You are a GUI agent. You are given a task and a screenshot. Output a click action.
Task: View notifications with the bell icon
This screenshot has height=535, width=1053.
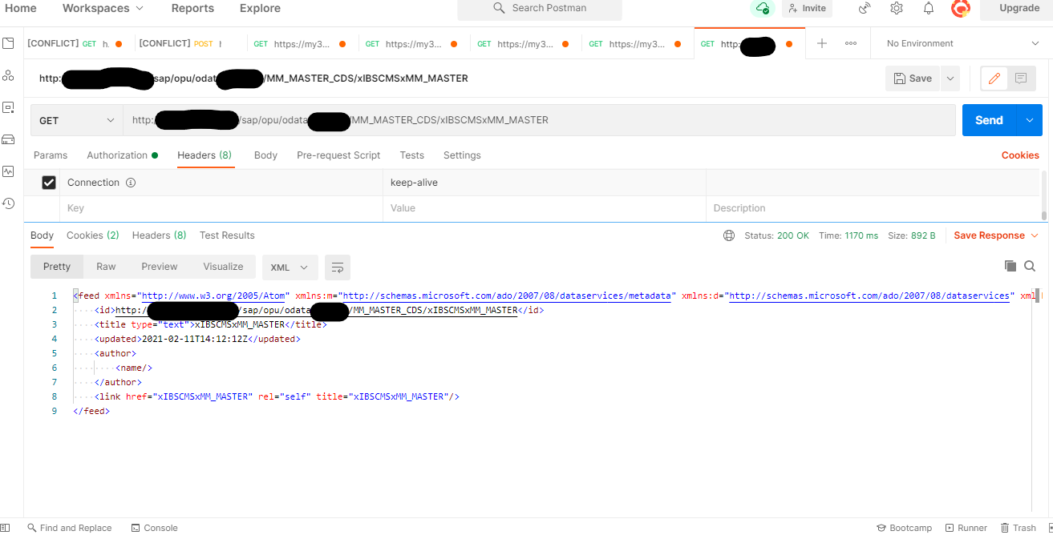point(929,8)
